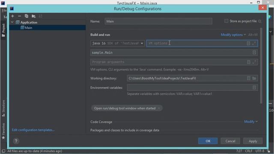Open the Favorites tool window tab

click(3, 131)
